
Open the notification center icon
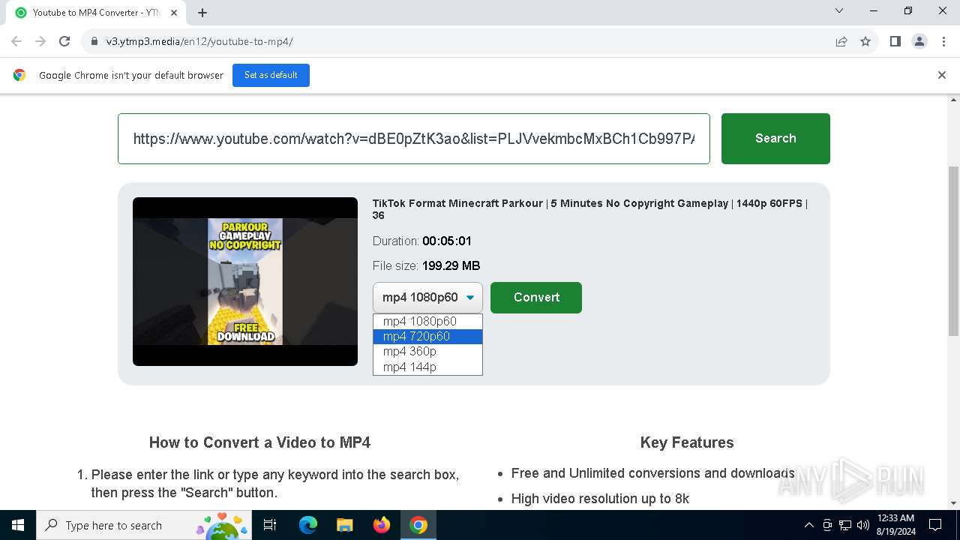coord(935,525)
